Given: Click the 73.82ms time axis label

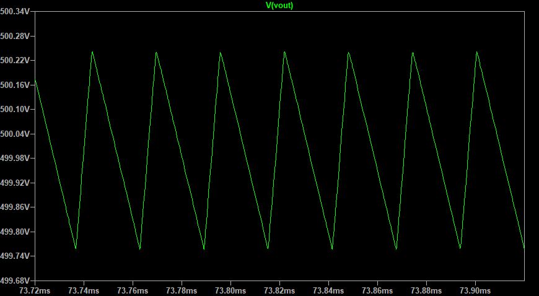Looking at the screenshot, I should [279, 291].
